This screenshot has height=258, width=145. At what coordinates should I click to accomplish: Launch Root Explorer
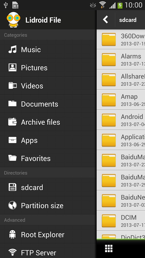pyautogui.click(x=48, y=234)
